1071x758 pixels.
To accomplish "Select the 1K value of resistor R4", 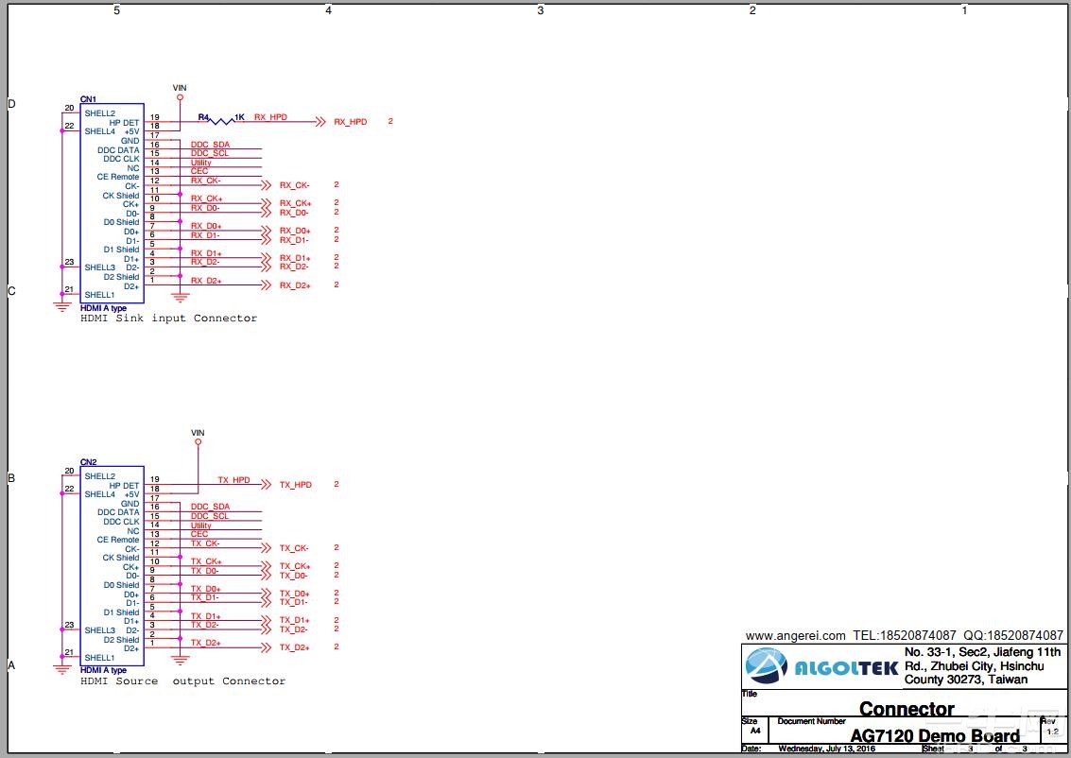I will (240, 117).
